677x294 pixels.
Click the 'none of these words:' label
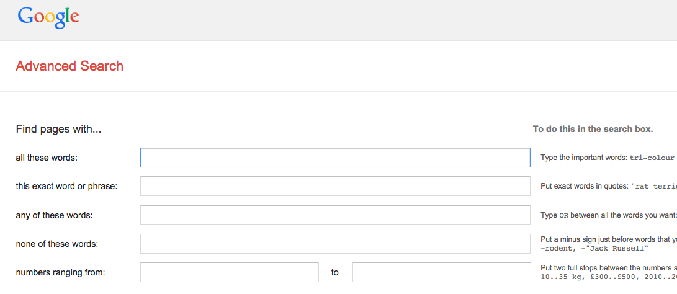57,244
